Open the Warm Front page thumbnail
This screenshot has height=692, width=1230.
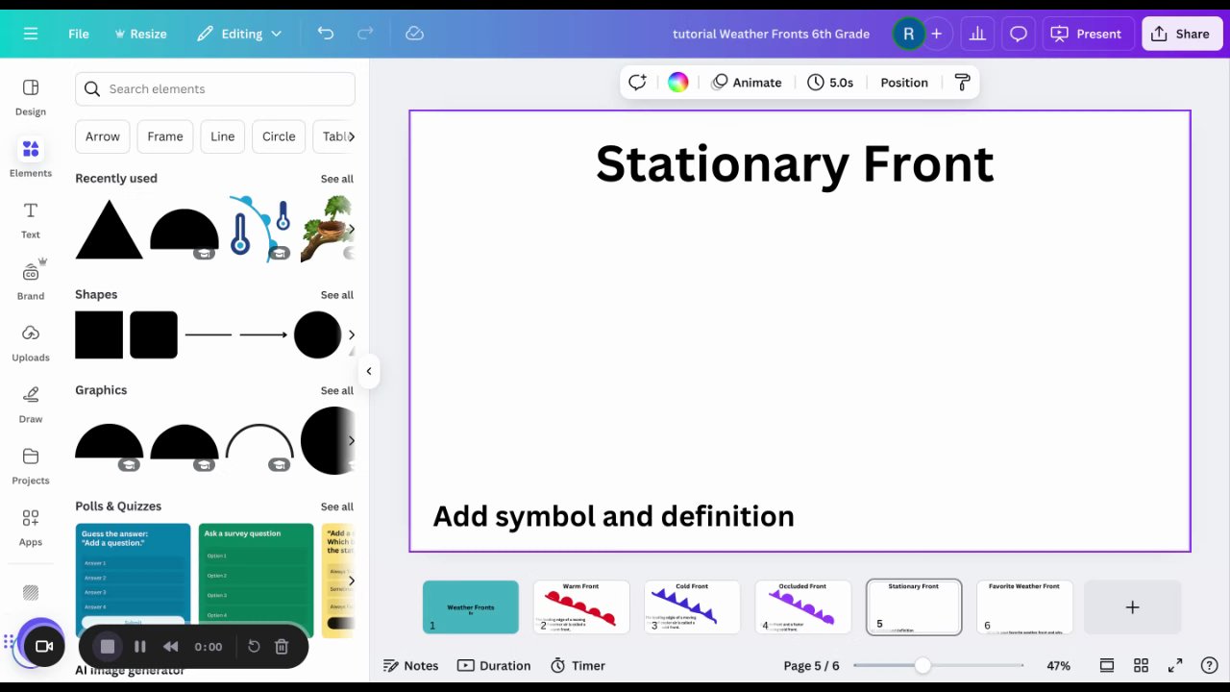[x=581, y=607]
